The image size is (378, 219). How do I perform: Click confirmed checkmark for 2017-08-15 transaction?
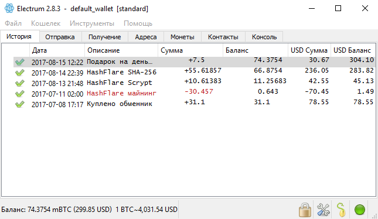pos(20,62)
